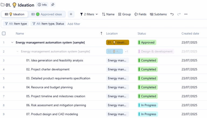Open the more options ellipsis menu

[186, 14]
